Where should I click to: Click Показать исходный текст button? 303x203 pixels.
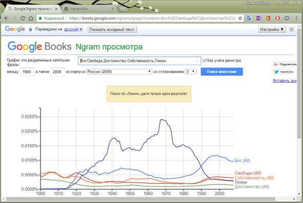pyautogui.click(x=112, y=29)
